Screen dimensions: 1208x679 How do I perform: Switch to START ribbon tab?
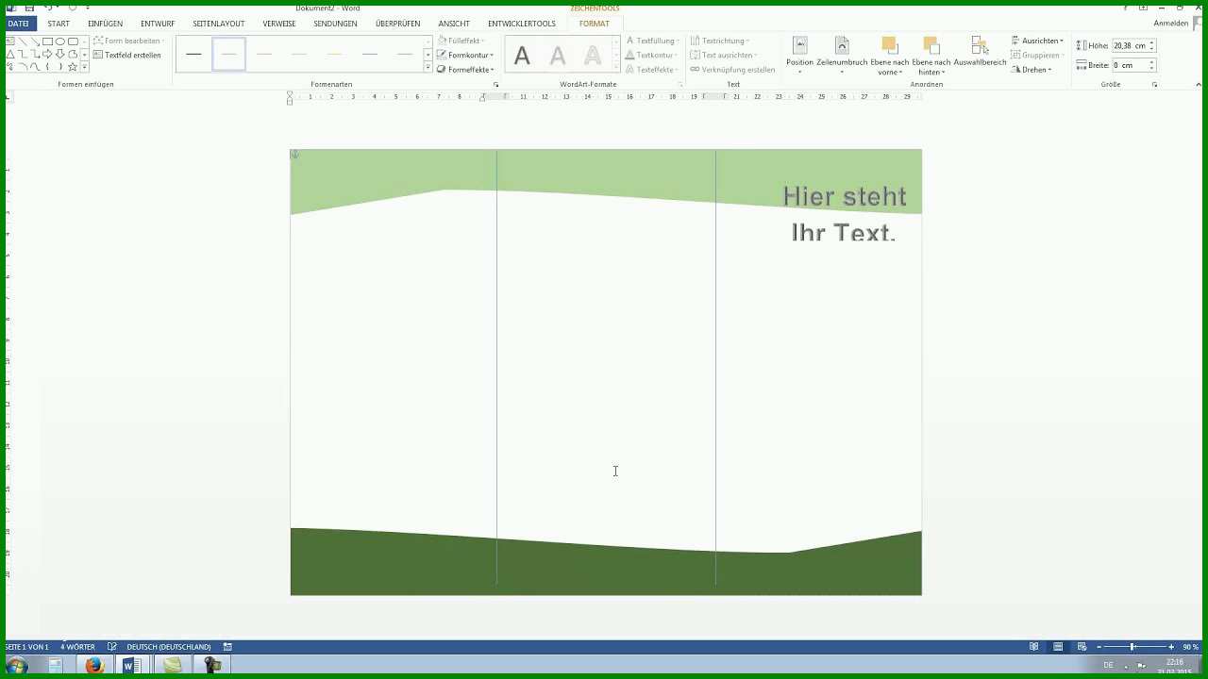point(59,24)
